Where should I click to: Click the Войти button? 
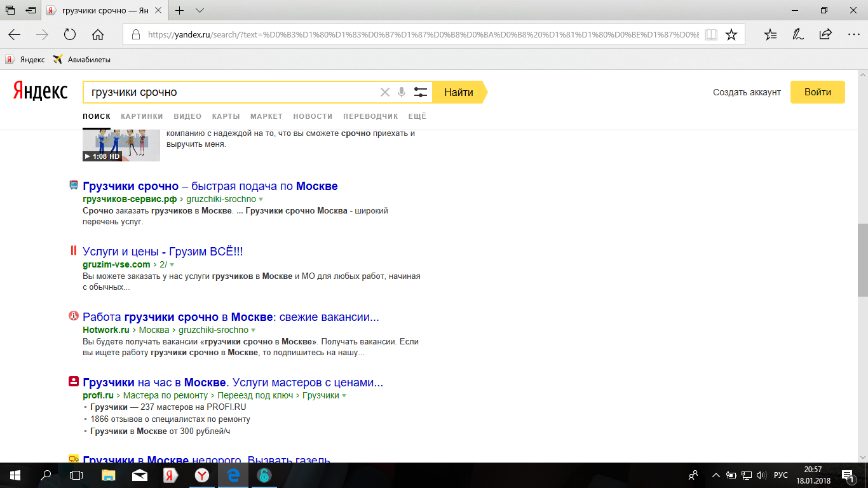tap(818, 92)
